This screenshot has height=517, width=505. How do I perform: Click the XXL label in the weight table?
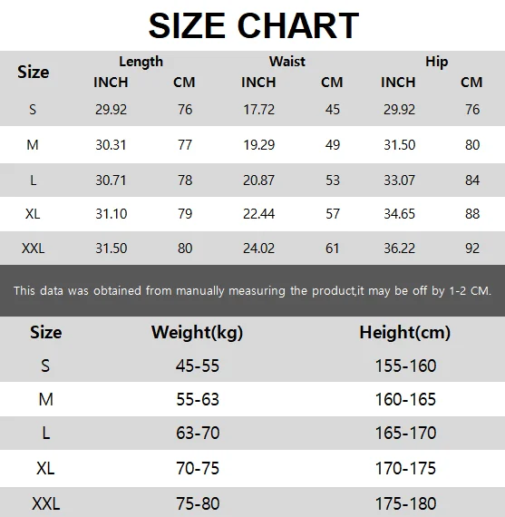[46, 503]
